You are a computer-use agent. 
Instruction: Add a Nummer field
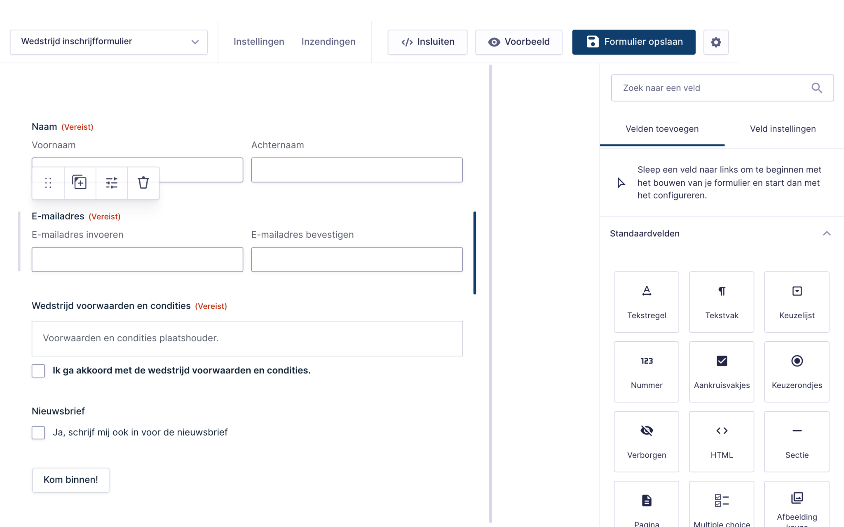[647, 372]
